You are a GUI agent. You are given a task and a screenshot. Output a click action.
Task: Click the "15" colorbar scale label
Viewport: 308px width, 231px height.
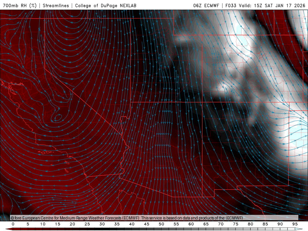click(x=57, y=224)
